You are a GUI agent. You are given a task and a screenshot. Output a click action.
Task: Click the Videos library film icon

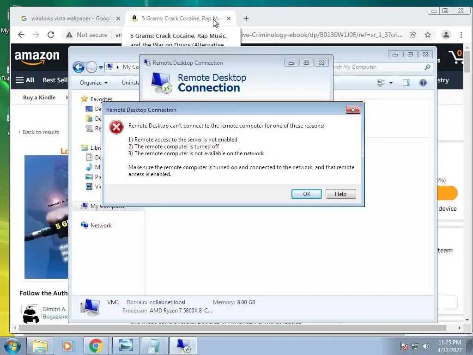pos(89,187)
